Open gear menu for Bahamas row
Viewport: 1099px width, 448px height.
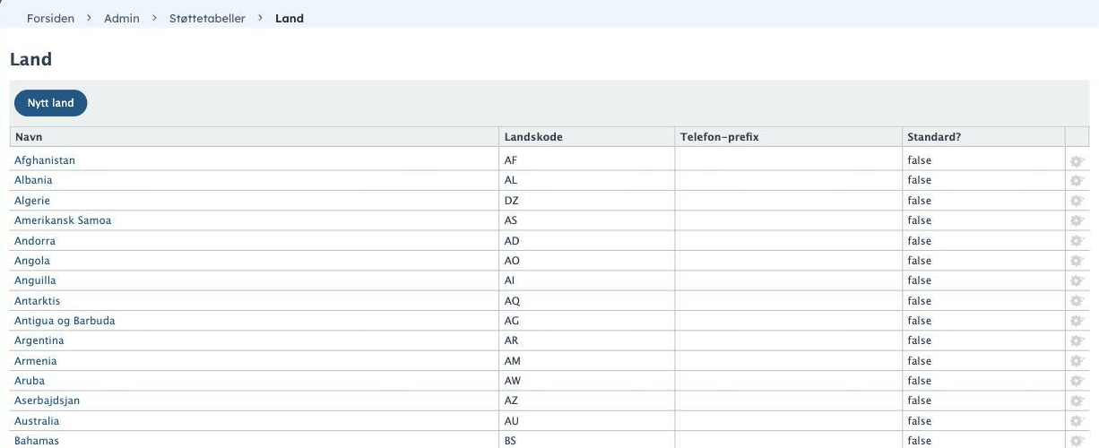pyautogui.click(x=1077, y=441)
